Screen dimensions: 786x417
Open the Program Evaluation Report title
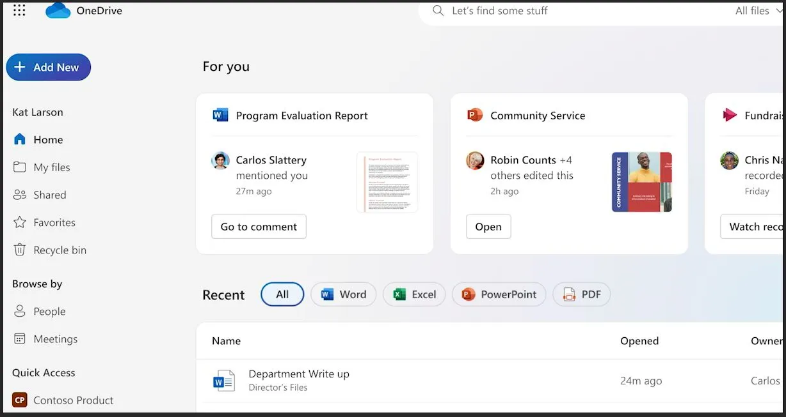[x=302, y=116]
